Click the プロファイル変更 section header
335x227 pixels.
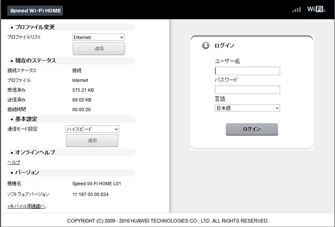[x=72, y=27]
